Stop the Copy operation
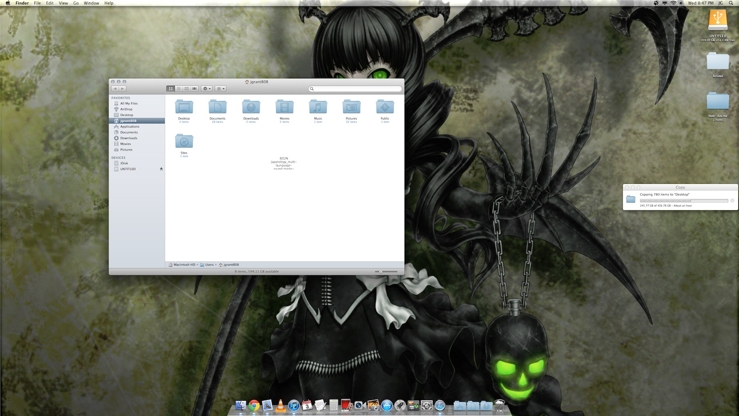 point(732,201)
